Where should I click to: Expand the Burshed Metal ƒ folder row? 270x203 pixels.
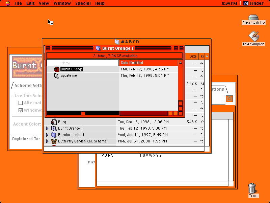coord(47,135)
